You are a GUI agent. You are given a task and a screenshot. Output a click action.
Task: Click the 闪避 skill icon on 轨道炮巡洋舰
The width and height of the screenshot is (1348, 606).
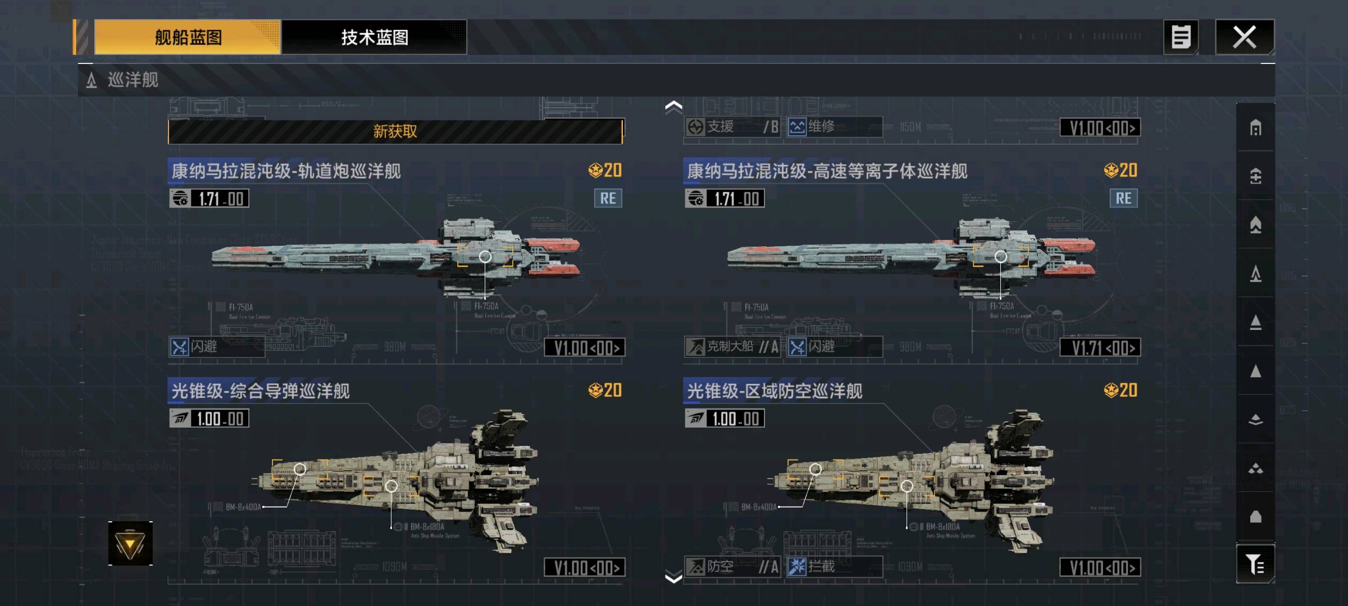tap(180, 347)
